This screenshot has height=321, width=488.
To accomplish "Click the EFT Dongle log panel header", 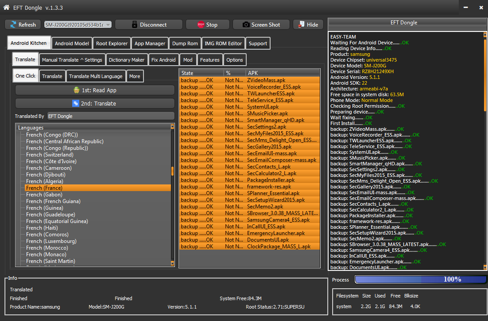I will tap(408, 23).
